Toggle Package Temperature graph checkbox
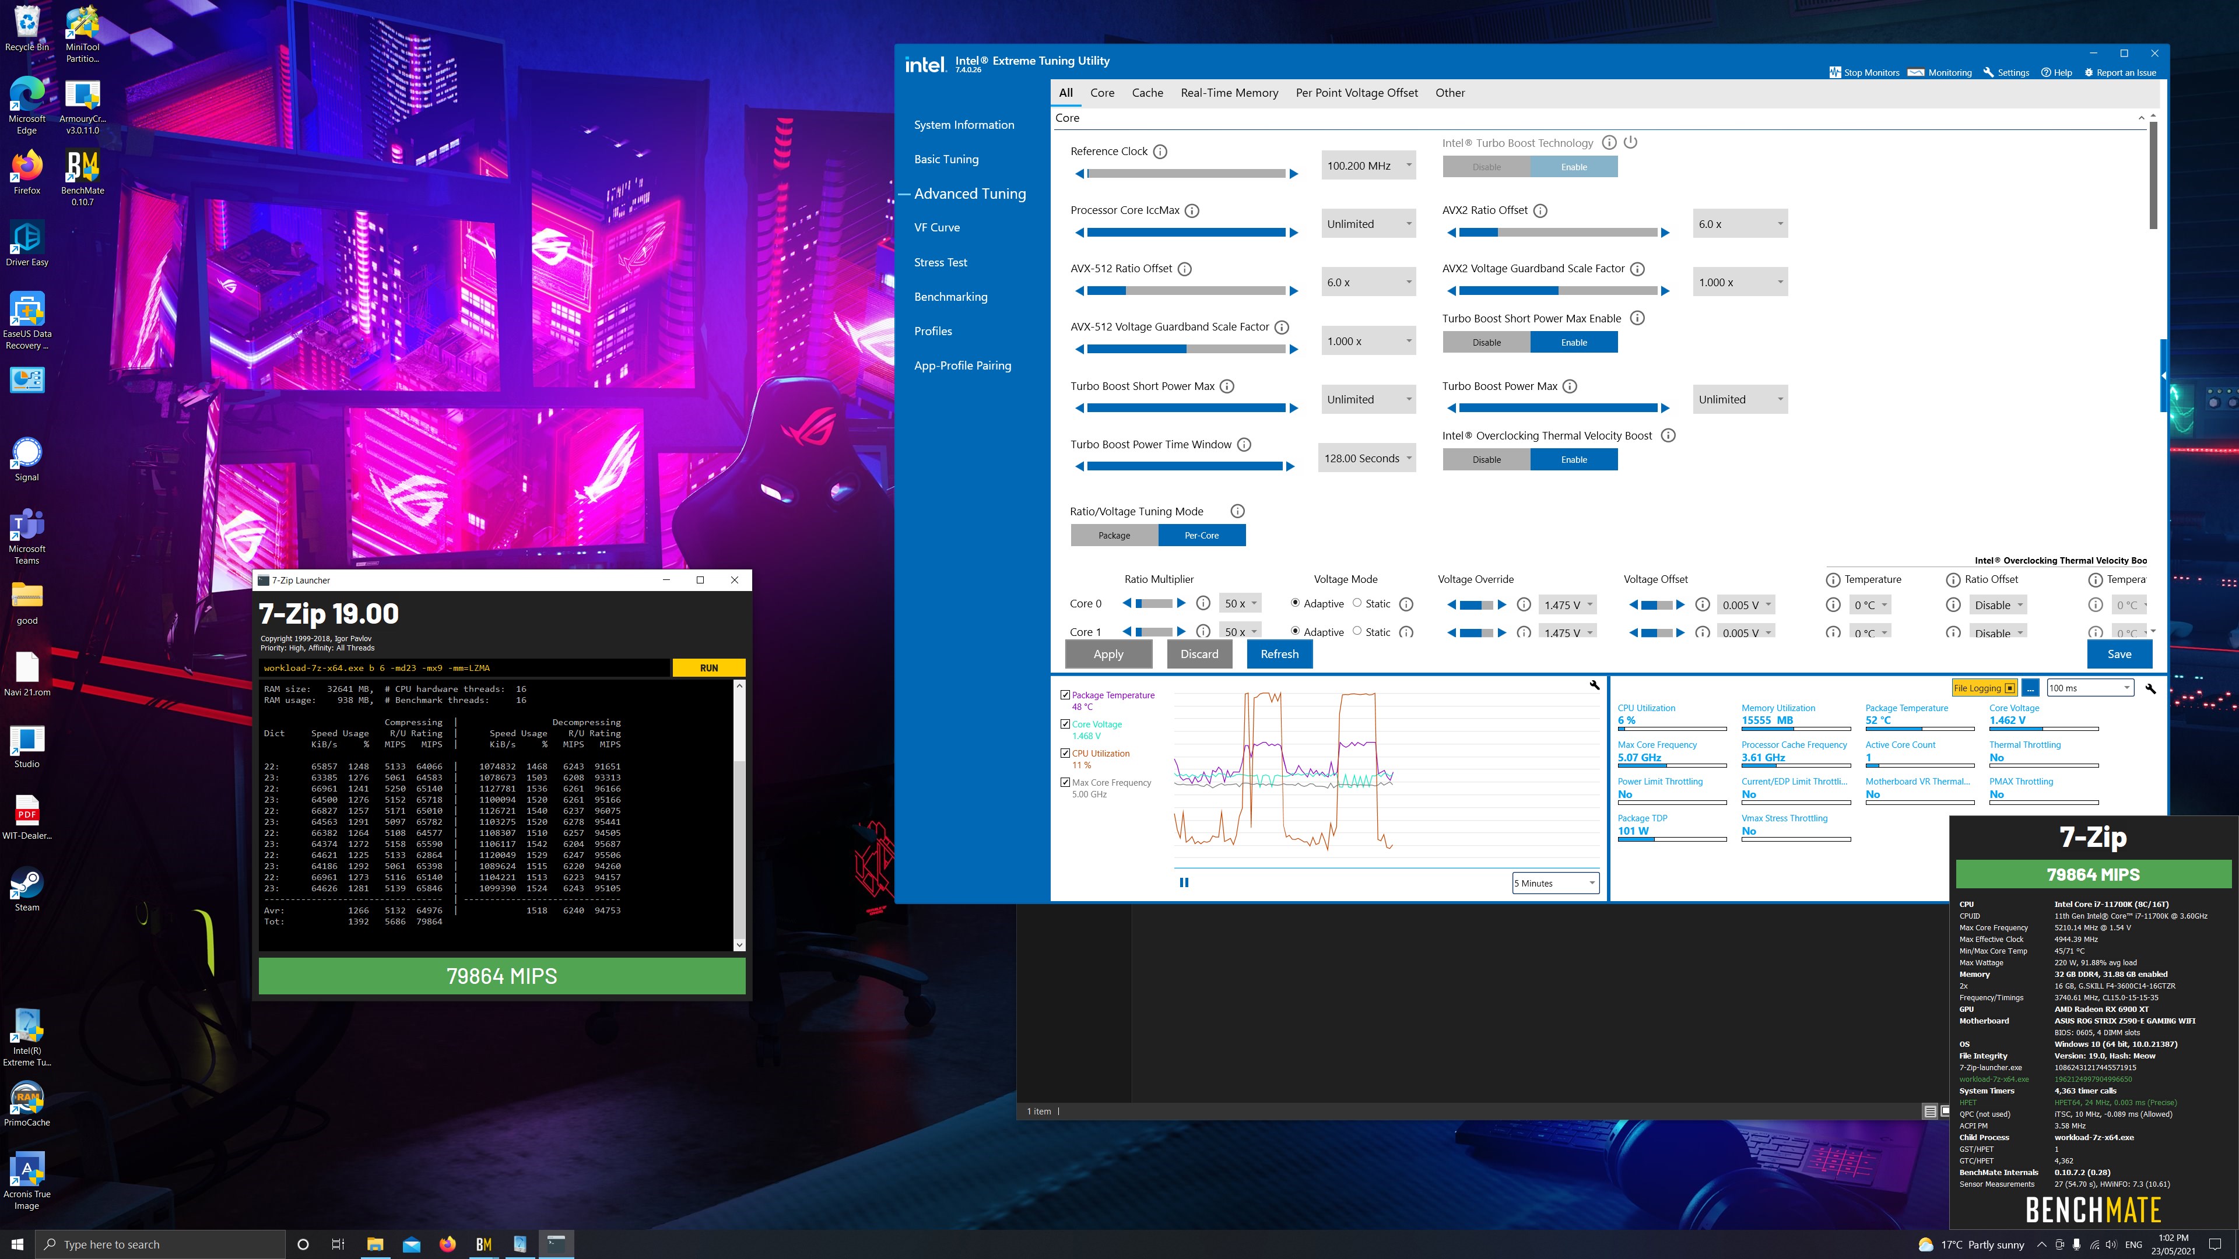This screenshot has height=1259, width=2239. (x=1065, y=695)
